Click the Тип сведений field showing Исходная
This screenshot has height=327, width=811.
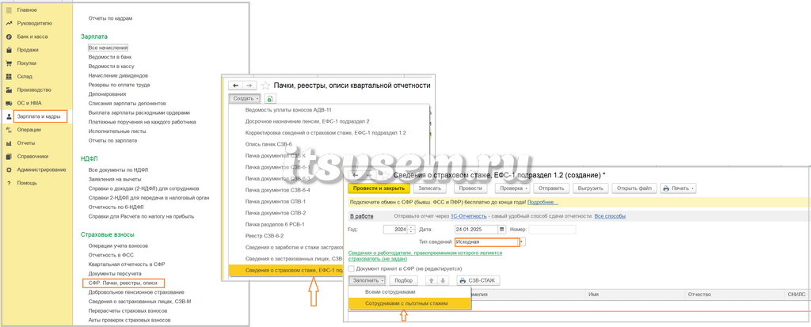(486, 241)
